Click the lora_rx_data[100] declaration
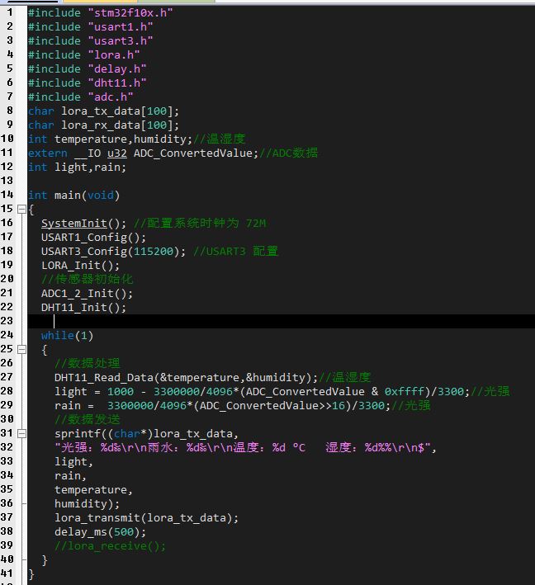The image size is (535, 585). [103, 125]
